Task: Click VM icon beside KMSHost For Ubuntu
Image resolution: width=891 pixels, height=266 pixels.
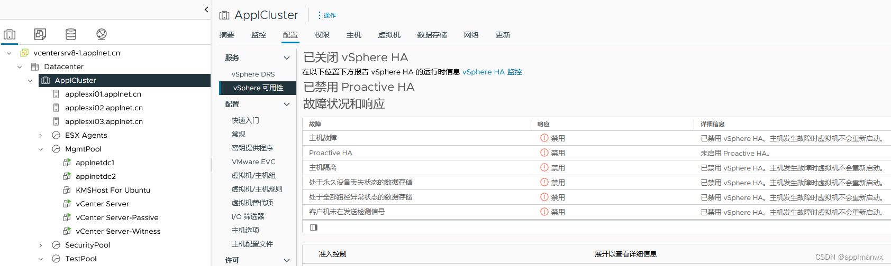Action: tap(67, 190)
